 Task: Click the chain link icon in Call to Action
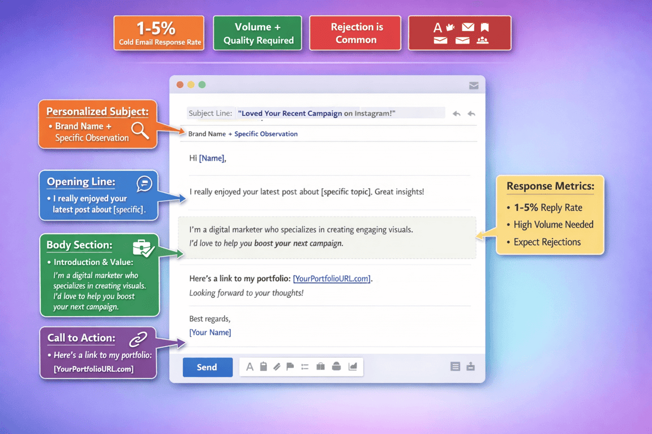click(x=138, y=339)
